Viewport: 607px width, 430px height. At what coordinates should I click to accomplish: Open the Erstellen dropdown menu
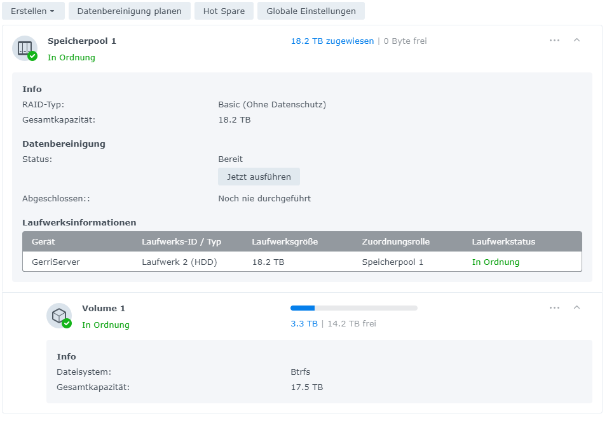coord(33,11)
